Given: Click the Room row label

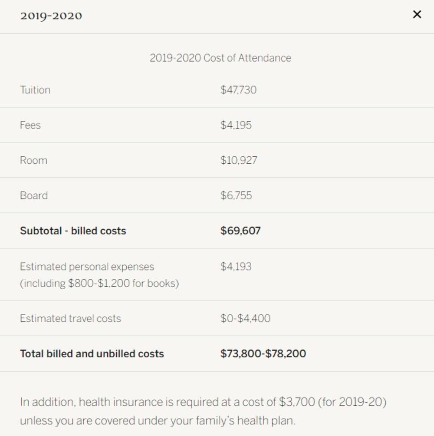Looking at the screenshot, I should click(x=33, y=160).
